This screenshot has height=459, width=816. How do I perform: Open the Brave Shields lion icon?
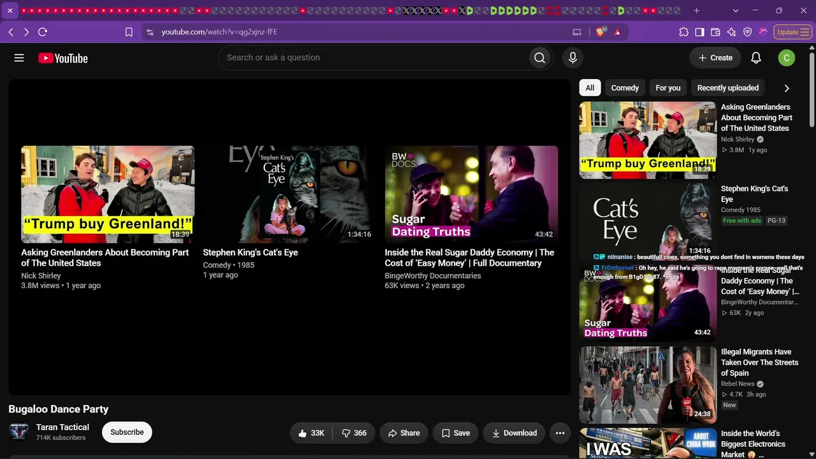click(x=600, y=32)
